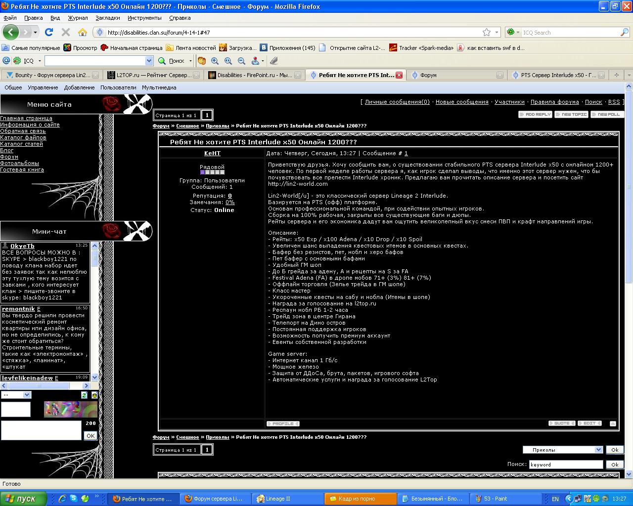Screen dimensions: 633x506
Task: Click the green magnifier Поиск icon
Action: coord(162,61)
